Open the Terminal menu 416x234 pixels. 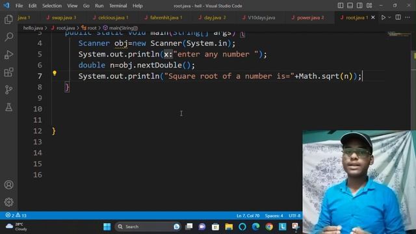(118, 6)
